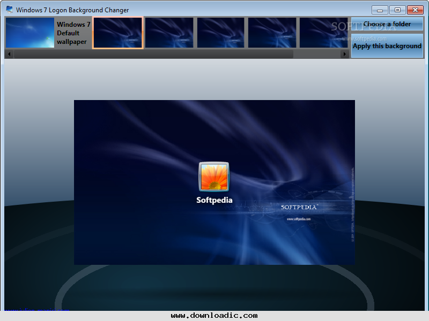Close the Windows 7 Logon Background Changer window
Screen dimensions: 429x321
click(x=415, y=9)
